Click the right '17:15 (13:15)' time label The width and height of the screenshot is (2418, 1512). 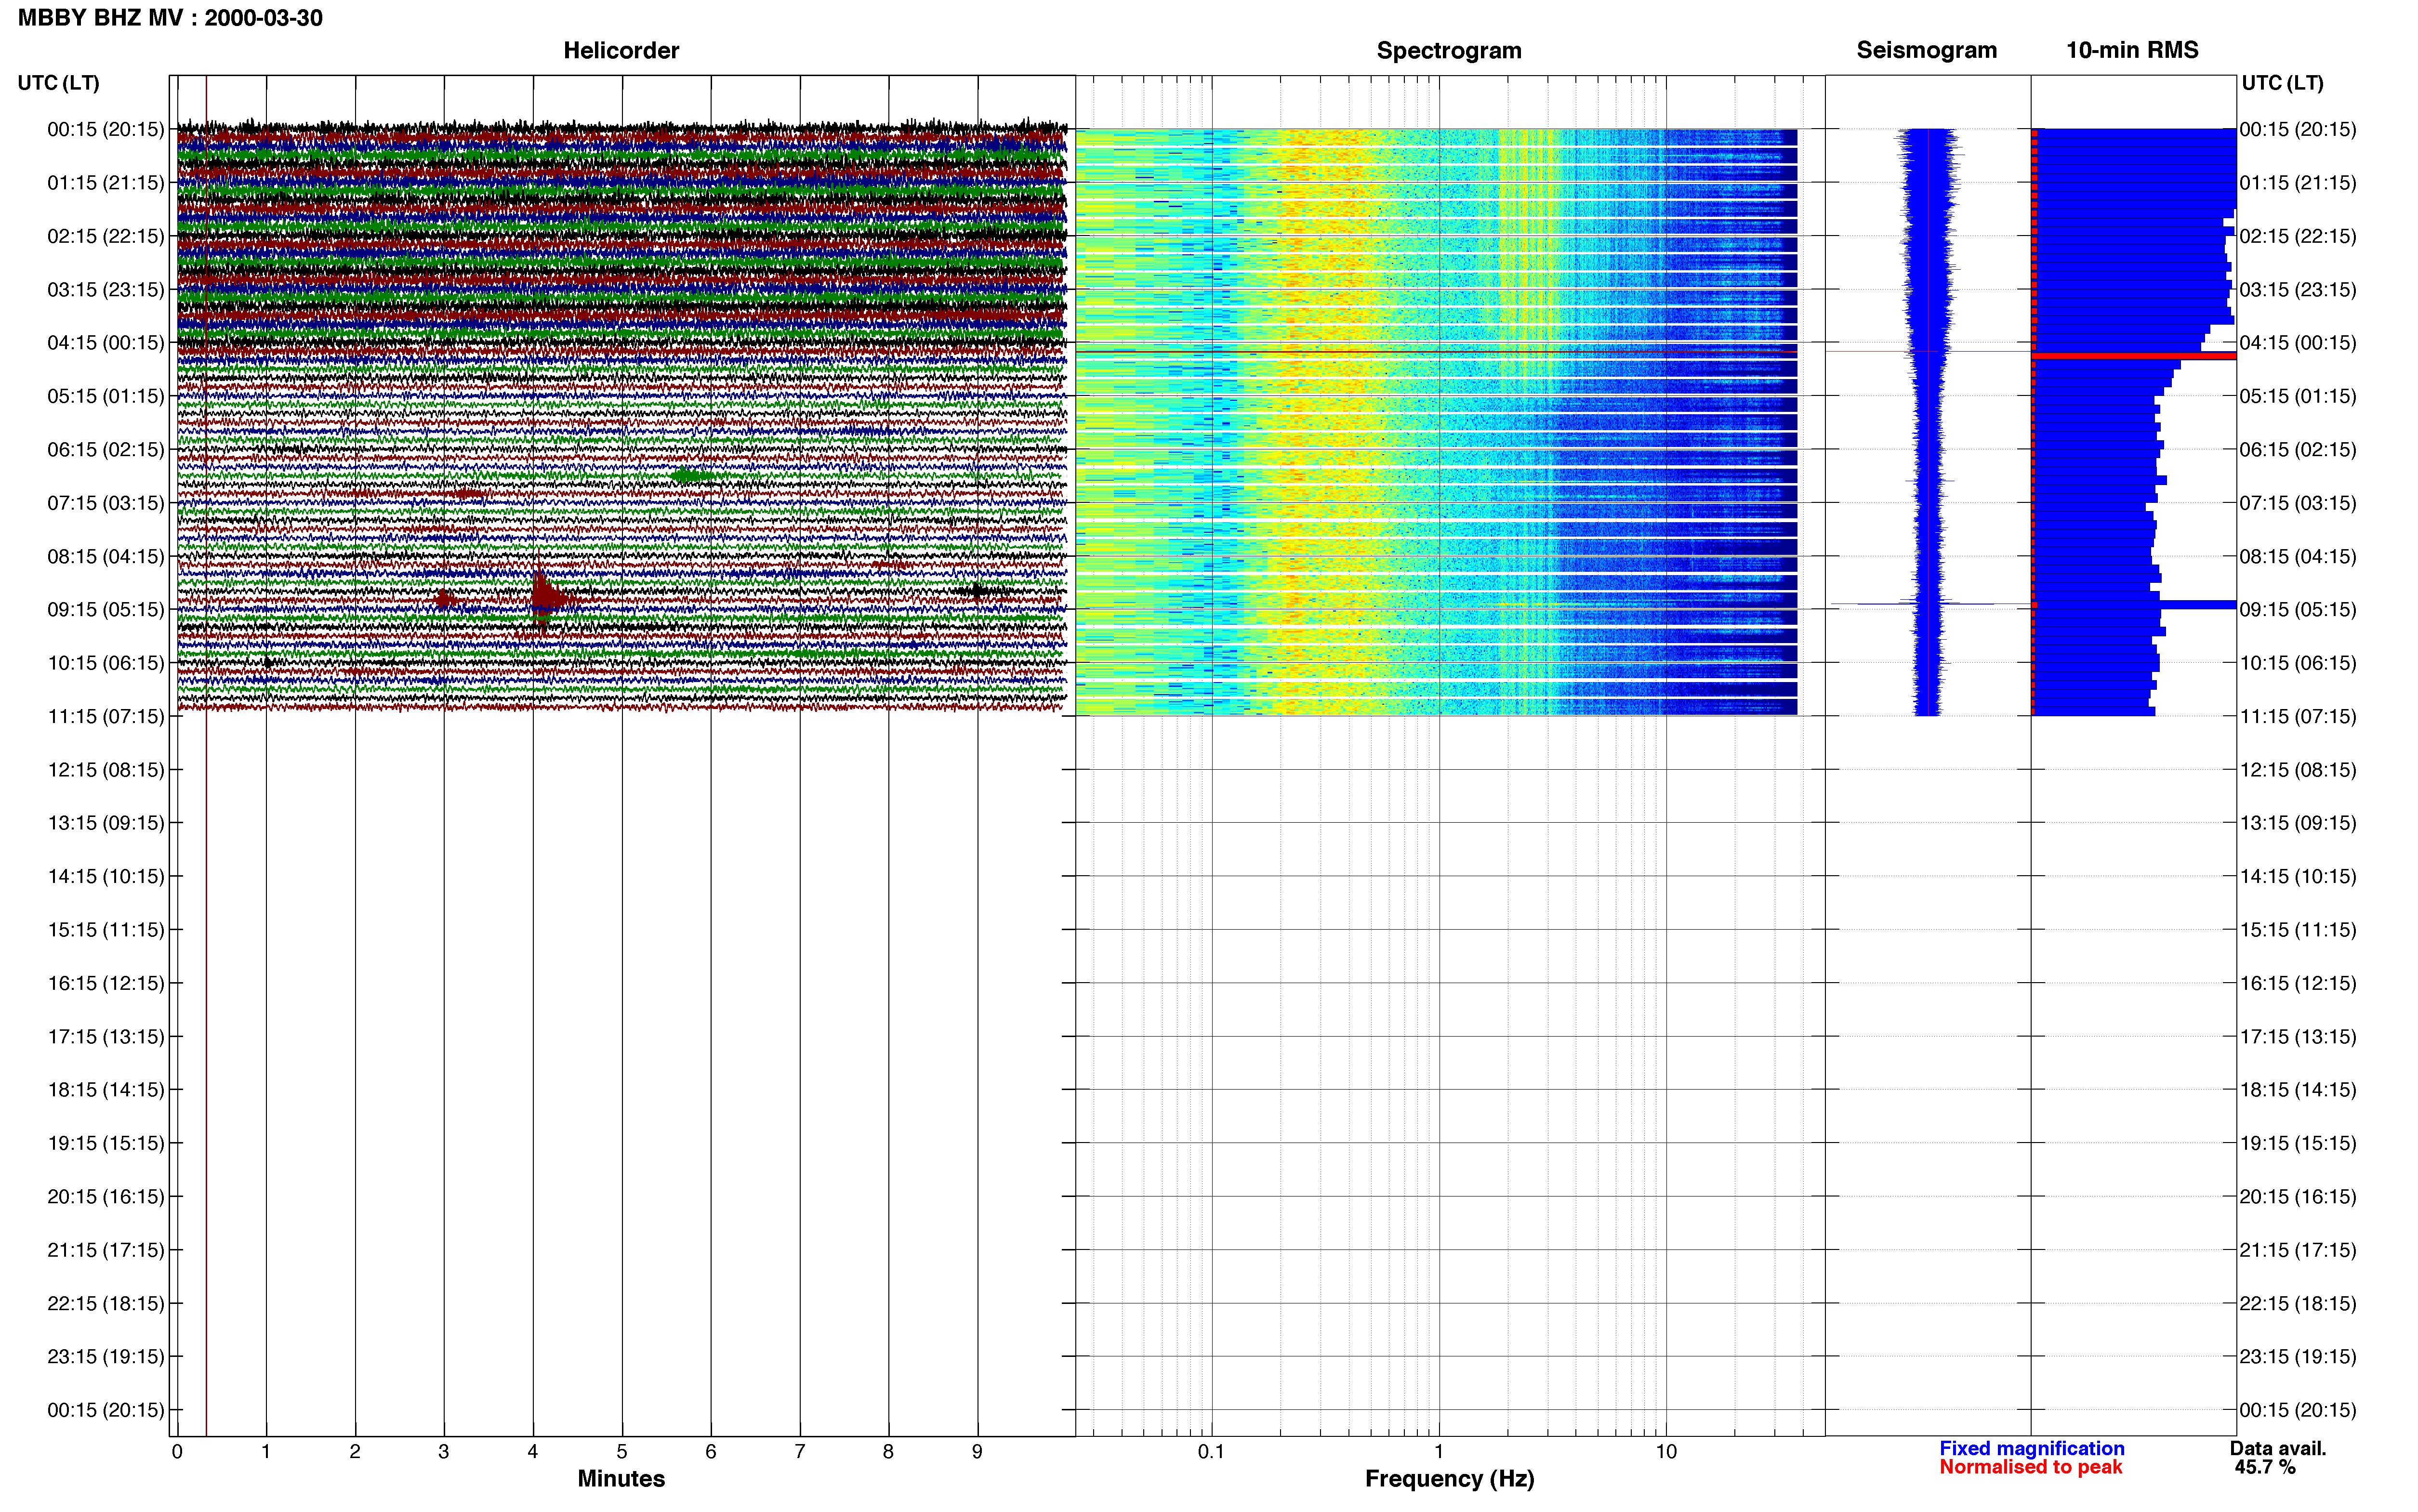tap(2298, 1036)
